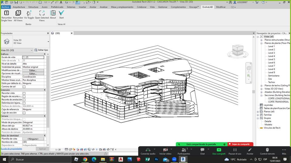Click the <Ninguno> Plantilla de vista button
This screenshot has width=291, height=163.
[x=33, y=139]
